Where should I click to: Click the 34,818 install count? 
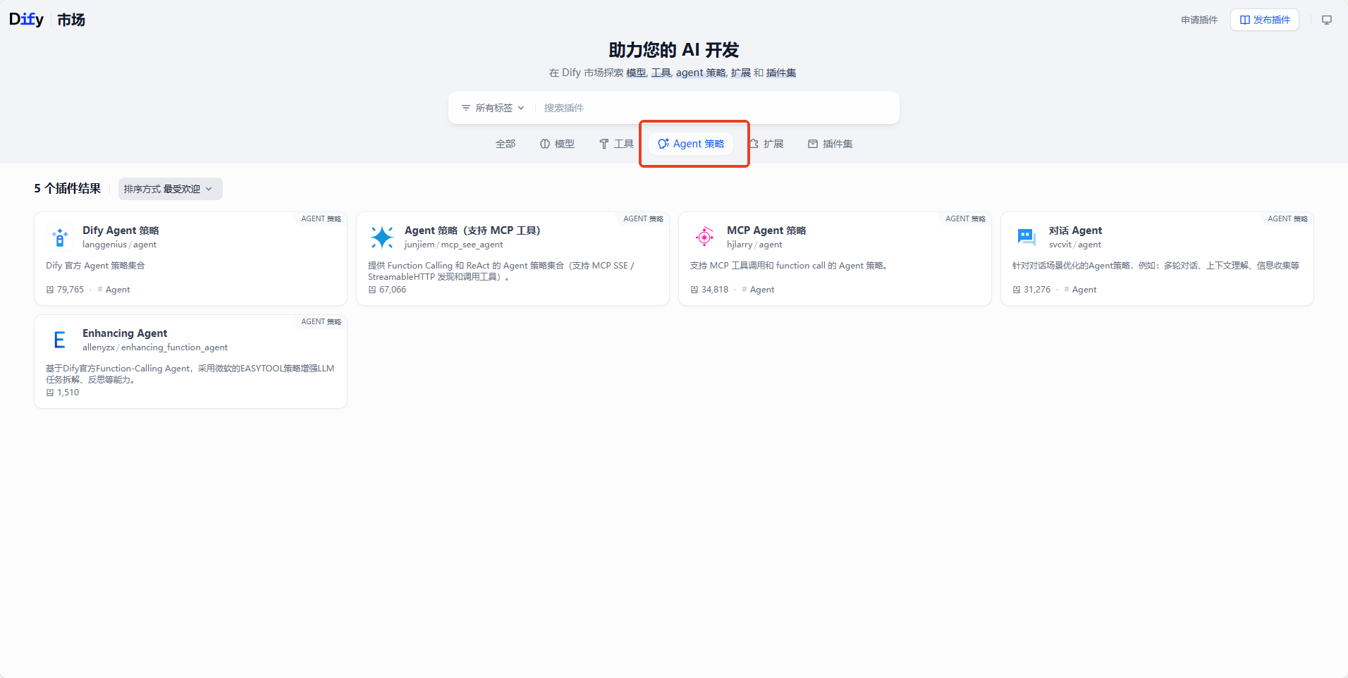click(709, 290)
